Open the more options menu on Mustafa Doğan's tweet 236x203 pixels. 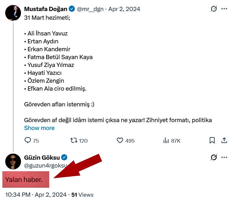click(x=224, y=9)
